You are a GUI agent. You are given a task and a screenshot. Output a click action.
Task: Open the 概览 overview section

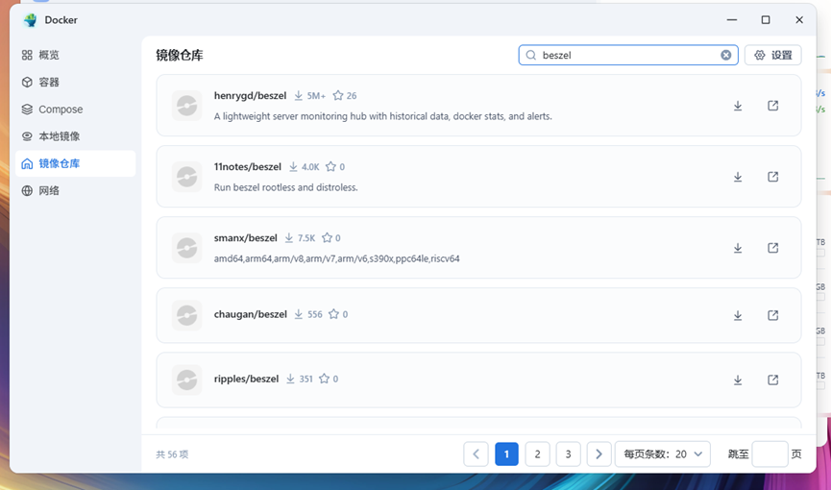tap(75, 55)
